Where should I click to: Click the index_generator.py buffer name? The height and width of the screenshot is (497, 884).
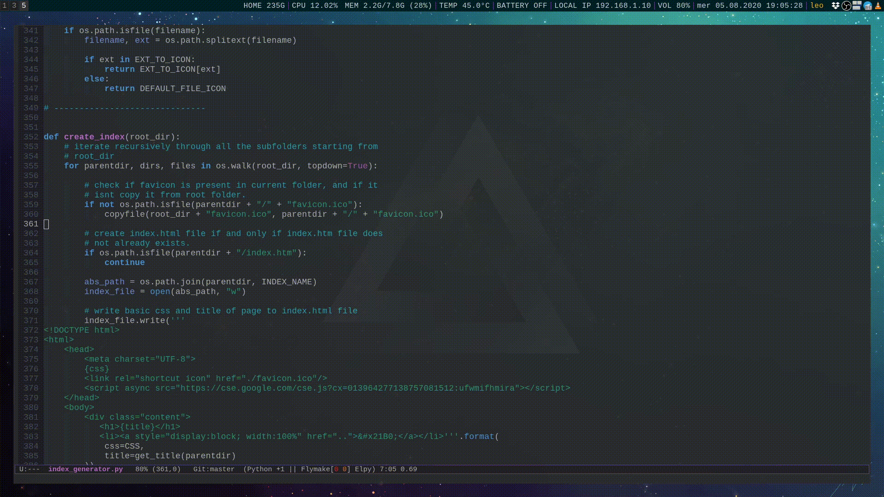(x=86, y=469)
